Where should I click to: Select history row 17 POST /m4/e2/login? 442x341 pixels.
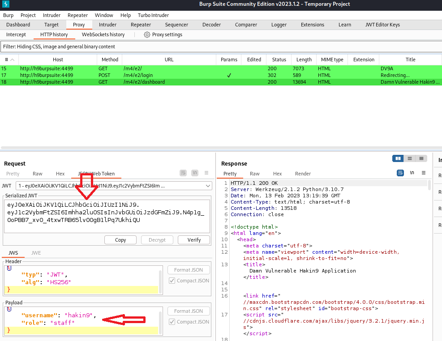pos(221,75)
